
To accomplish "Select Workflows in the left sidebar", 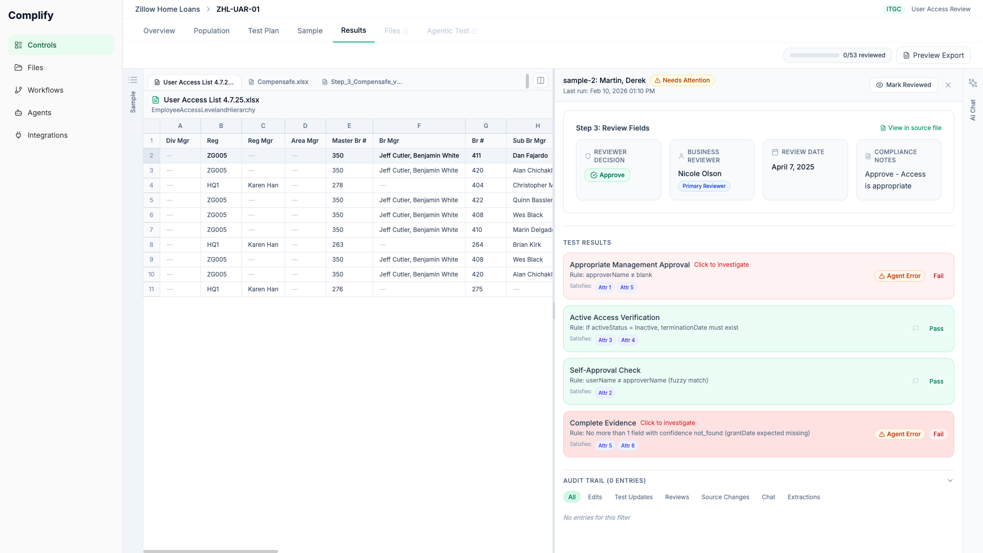I will coord(46,90).
